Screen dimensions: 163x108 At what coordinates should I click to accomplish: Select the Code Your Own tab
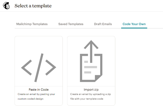tap(134, 24)
